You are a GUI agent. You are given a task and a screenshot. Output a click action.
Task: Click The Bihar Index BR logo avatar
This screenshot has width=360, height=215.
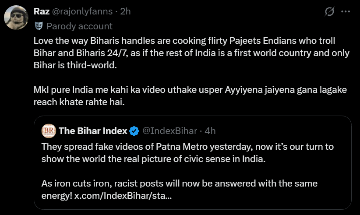(x=48, y=130)
